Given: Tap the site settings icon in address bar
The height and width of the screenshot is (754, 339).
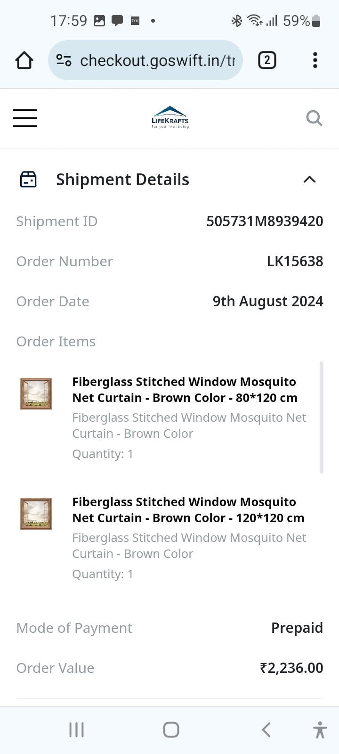Looking at the screenshot, I should pos(64,60).
